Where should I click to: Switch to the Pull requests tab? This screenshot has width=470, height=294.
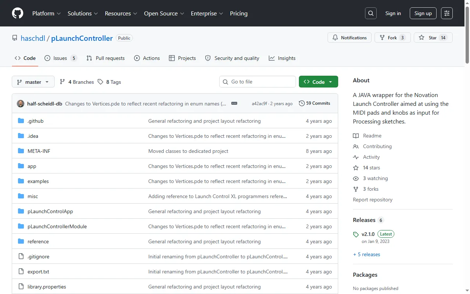105,58
